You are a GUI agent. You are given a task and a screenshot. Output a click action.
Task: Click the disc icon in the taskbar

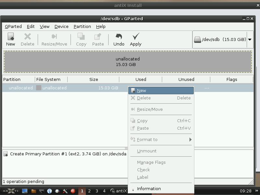(x=58, y=191)
